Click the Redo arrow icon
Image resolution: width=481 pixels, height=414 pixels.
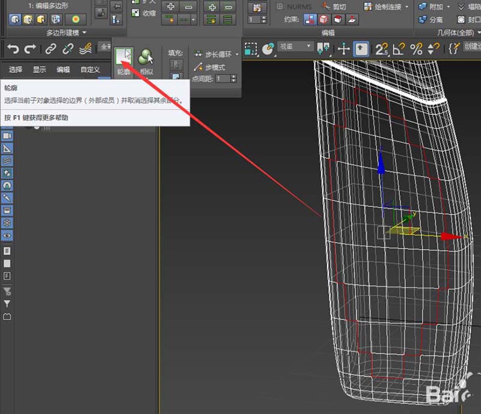pyautogui.click(x=30, y=49)
